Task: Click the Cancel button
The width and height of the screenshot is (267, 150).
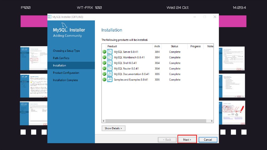Action: tap(208, 140)
